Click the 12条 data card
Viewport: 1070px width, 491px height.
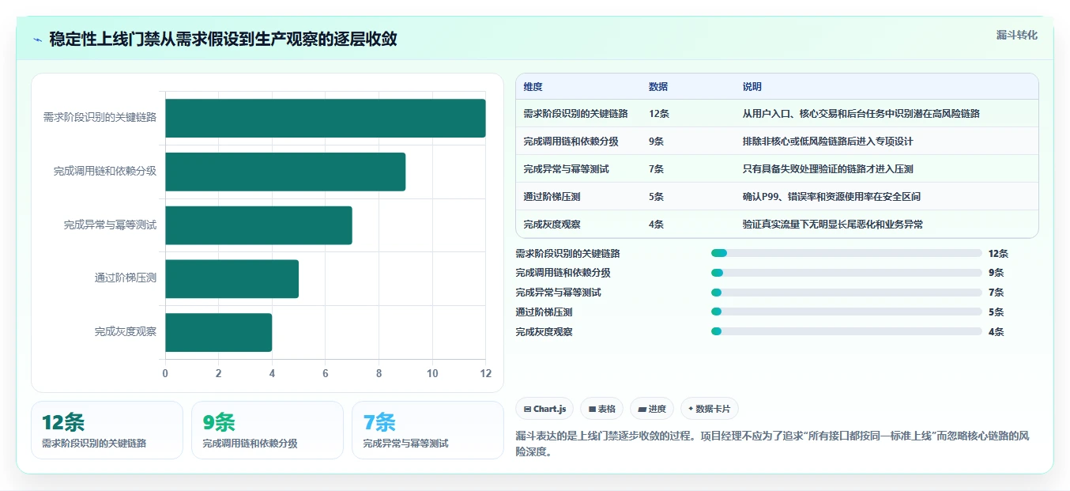(107, 430)
